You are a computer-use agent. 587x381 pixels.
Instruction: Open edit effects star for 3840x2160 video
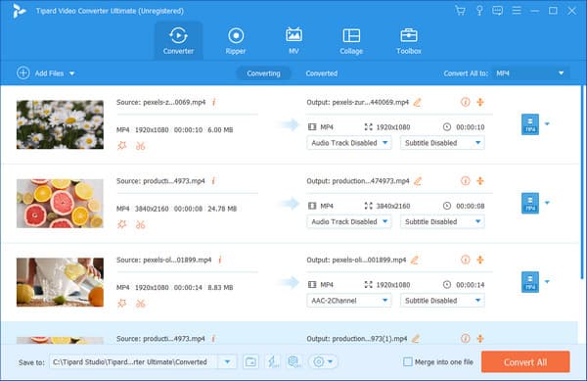tap(122, 224)
